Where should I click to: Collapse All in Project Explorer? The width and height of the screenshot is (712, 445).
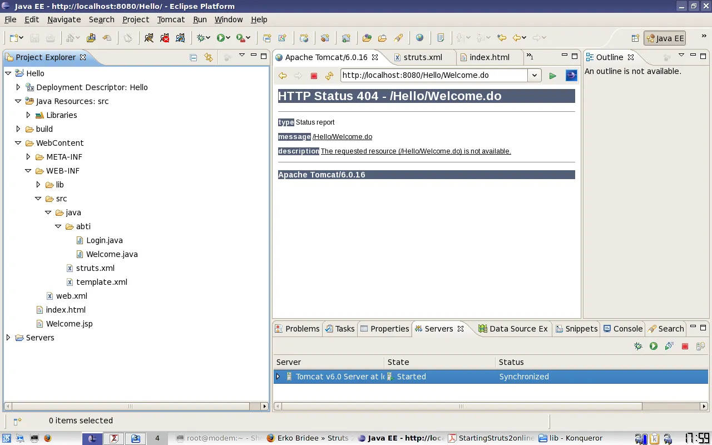(194, 57)
